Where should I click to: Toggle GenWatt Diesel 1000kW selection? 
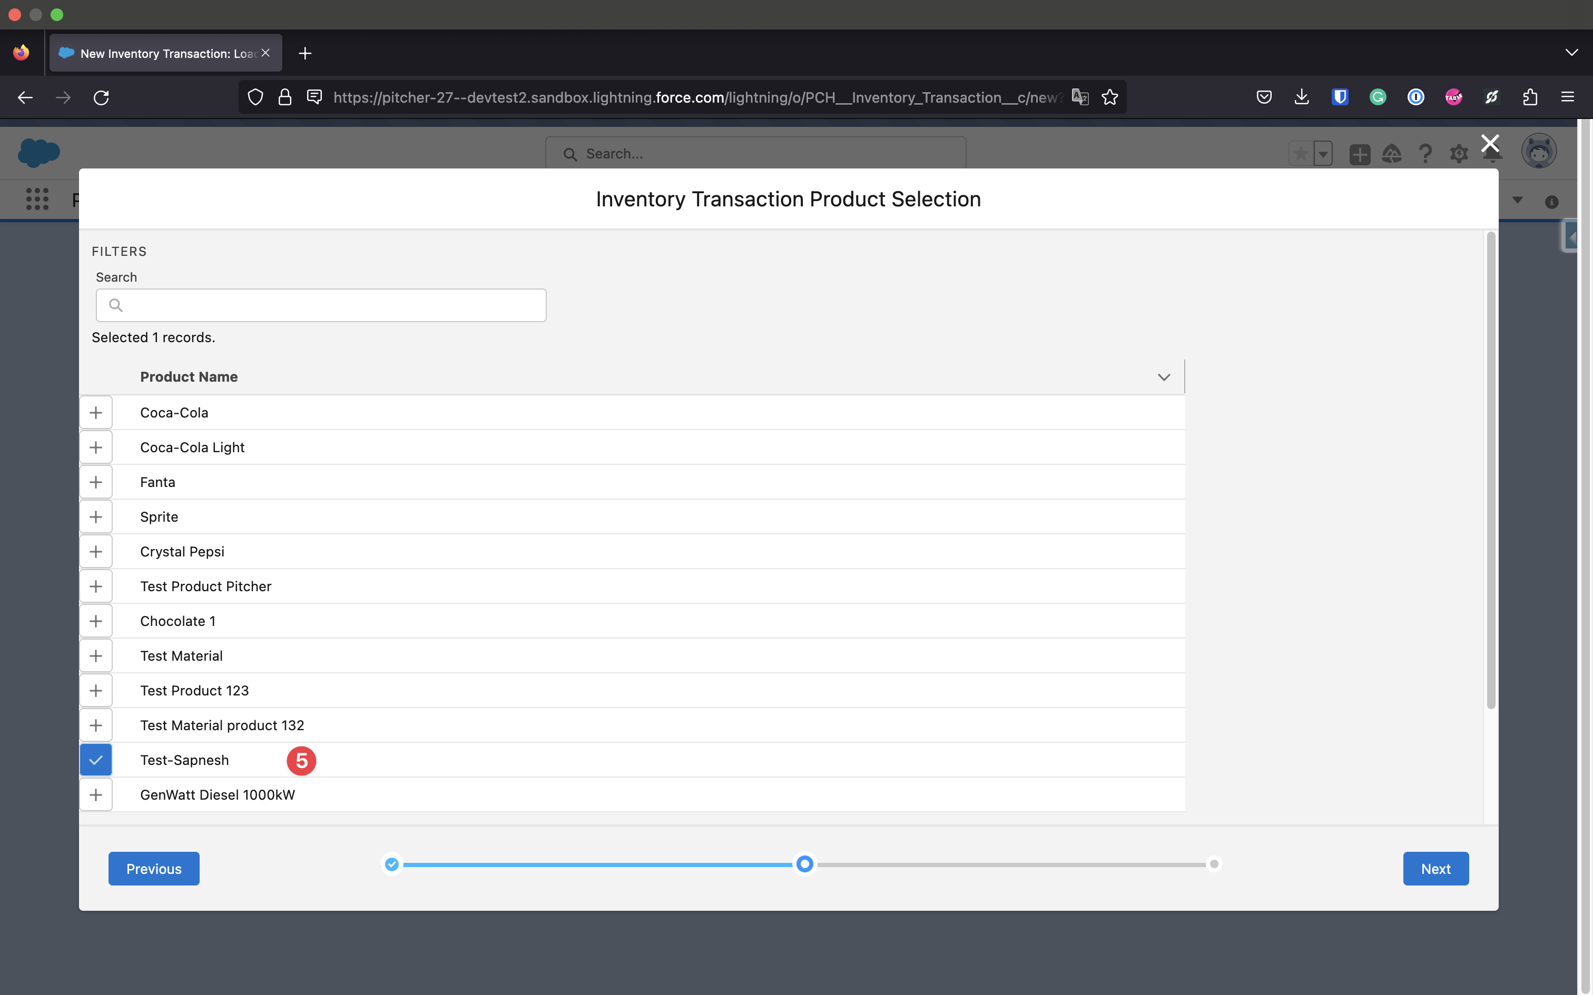pos(96,795)
